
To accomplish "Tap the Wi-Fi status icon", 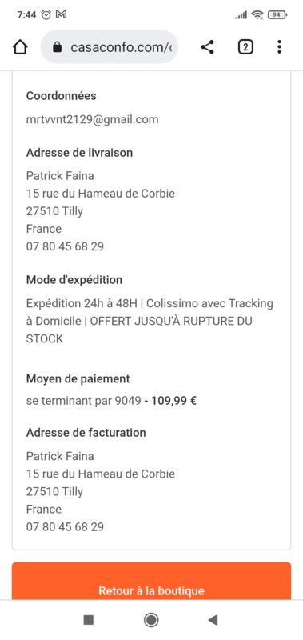I will [x=257, y=15].
